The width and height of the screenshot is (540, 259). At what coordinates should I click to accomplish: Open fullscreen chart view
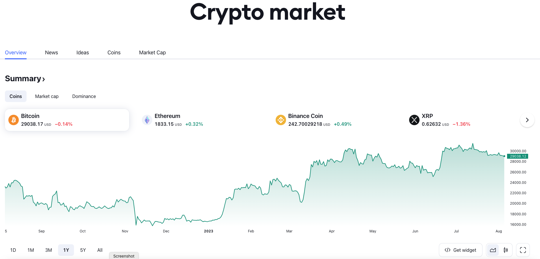[x=523, y=250]
